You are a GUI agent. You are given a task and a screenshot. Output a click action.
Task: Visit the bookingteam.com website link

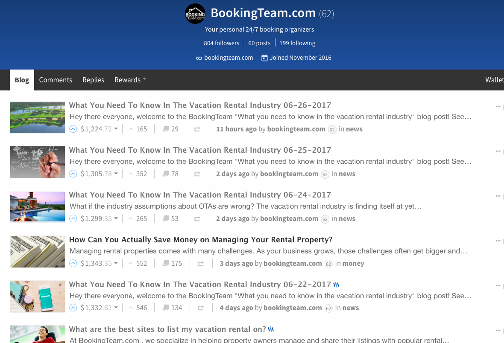[229, 58]
